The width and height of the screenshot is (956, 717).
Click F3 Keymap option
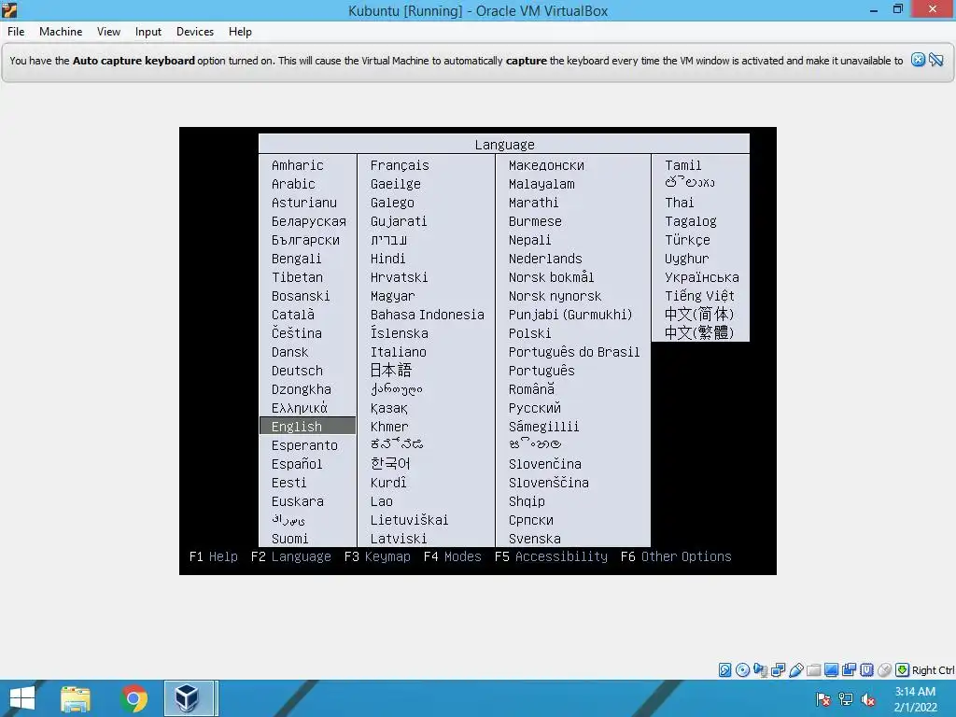pyautogui.click(x=377, y=556)
